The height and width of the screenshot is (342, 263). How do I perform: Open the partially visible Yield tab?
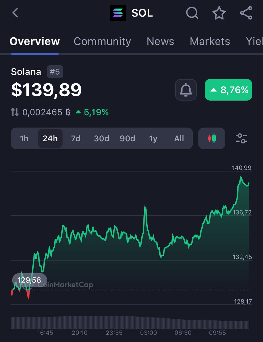point(254,42)
